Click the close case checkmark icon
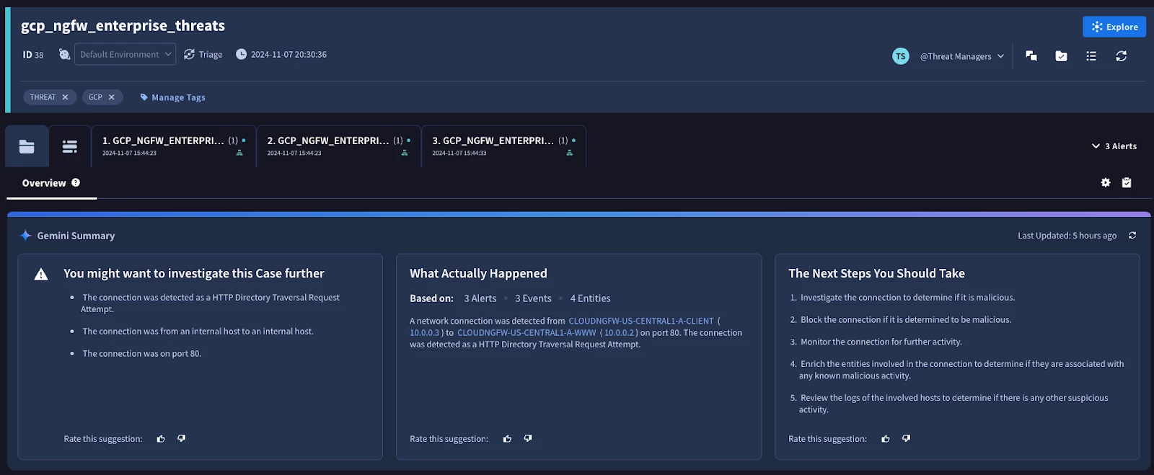This screenshot has height=475, width=1154. coord(1061,56)
